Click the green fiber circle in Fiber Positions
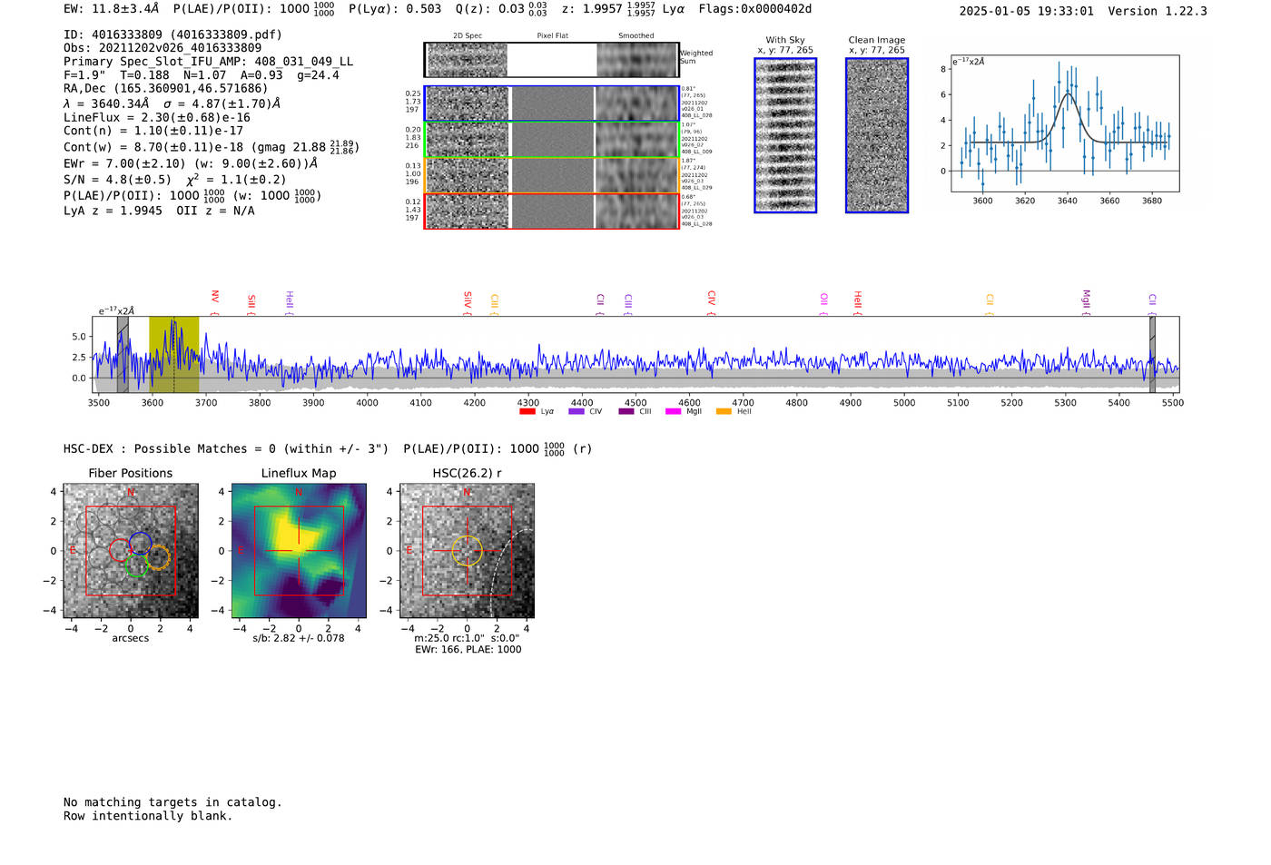Screen dimensions: 1271x865 (136, 565)
